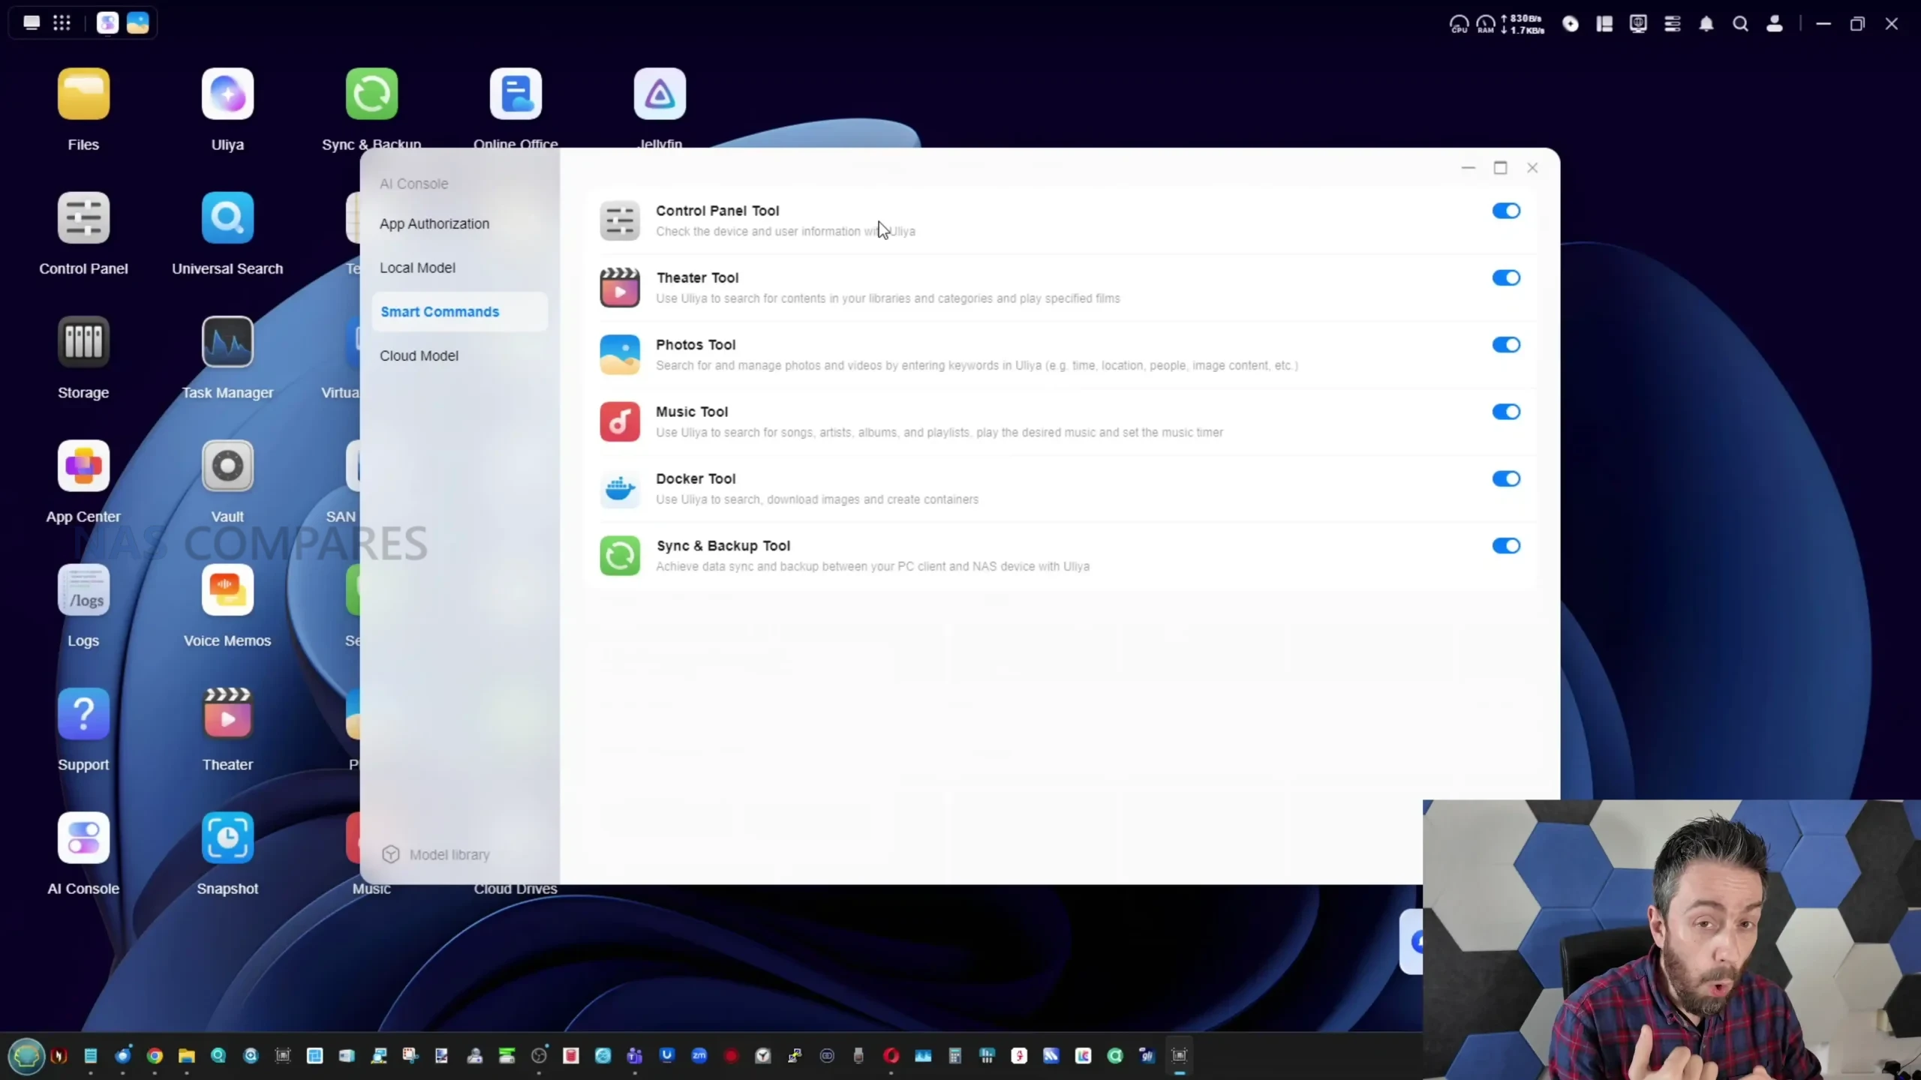Open the Model library link
The height and width of the screenshot is (1080, 1921).
click(449, 854)
